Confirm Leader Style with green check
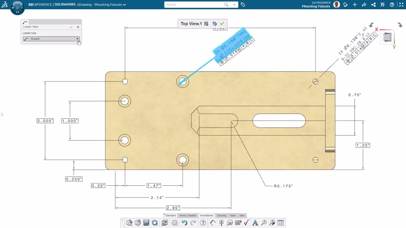 point(71,27)
